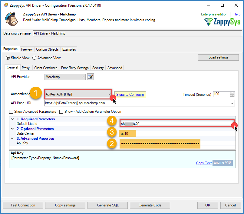Screen dimensions: 244x214
Task: Open the Custom Objects tab
Action: [47, 49]
